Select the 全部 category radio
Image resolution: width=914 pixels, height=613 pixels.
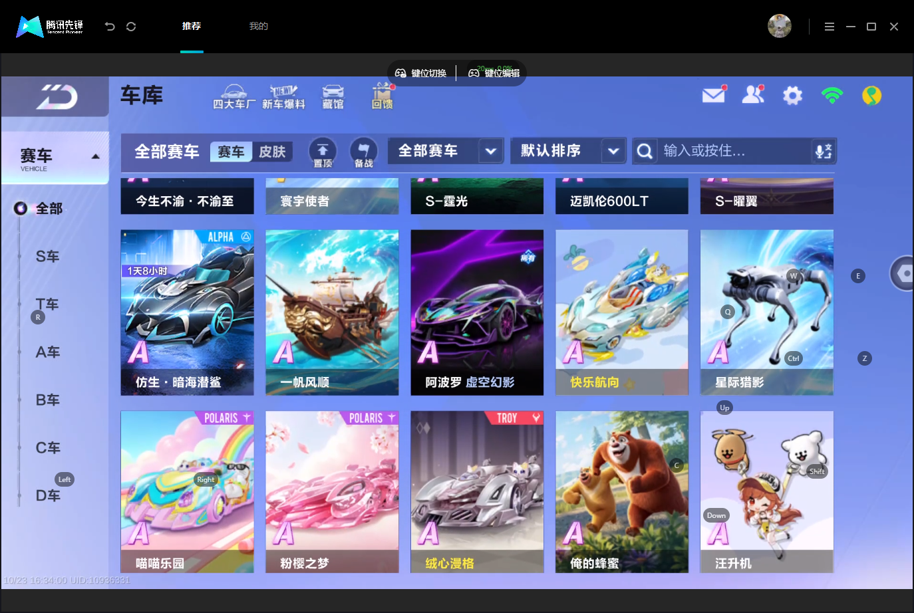[x=21, y=209]
